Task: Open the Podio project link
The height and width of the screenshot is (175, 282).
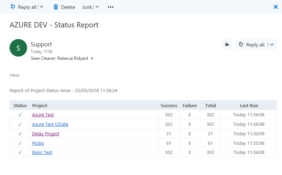Action: (x=38, y=143)
